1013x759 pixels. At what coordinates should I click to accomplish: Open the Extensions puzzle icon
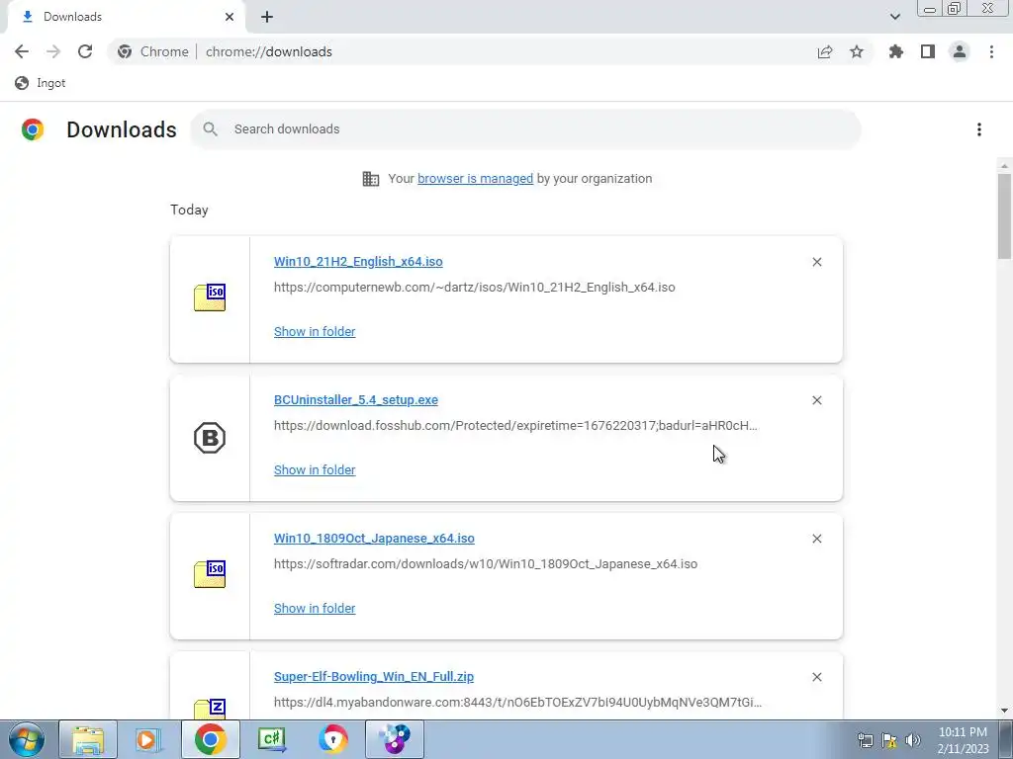pos(896,51)
